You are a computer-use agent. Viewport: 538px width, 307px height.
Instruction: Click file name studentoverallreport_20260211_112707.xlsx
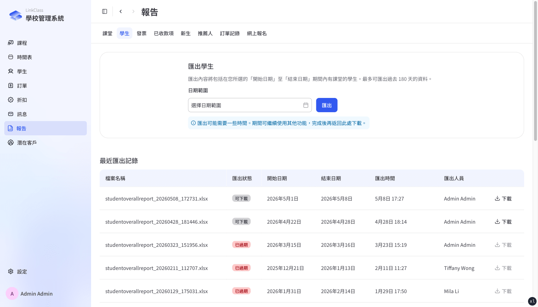(x=157, y=268)
